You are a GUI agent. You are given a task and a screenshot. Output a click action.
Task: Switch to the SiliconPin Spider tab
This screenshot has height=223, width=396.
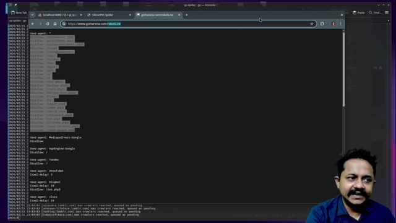pyautogui.click(x=109, y=15)
